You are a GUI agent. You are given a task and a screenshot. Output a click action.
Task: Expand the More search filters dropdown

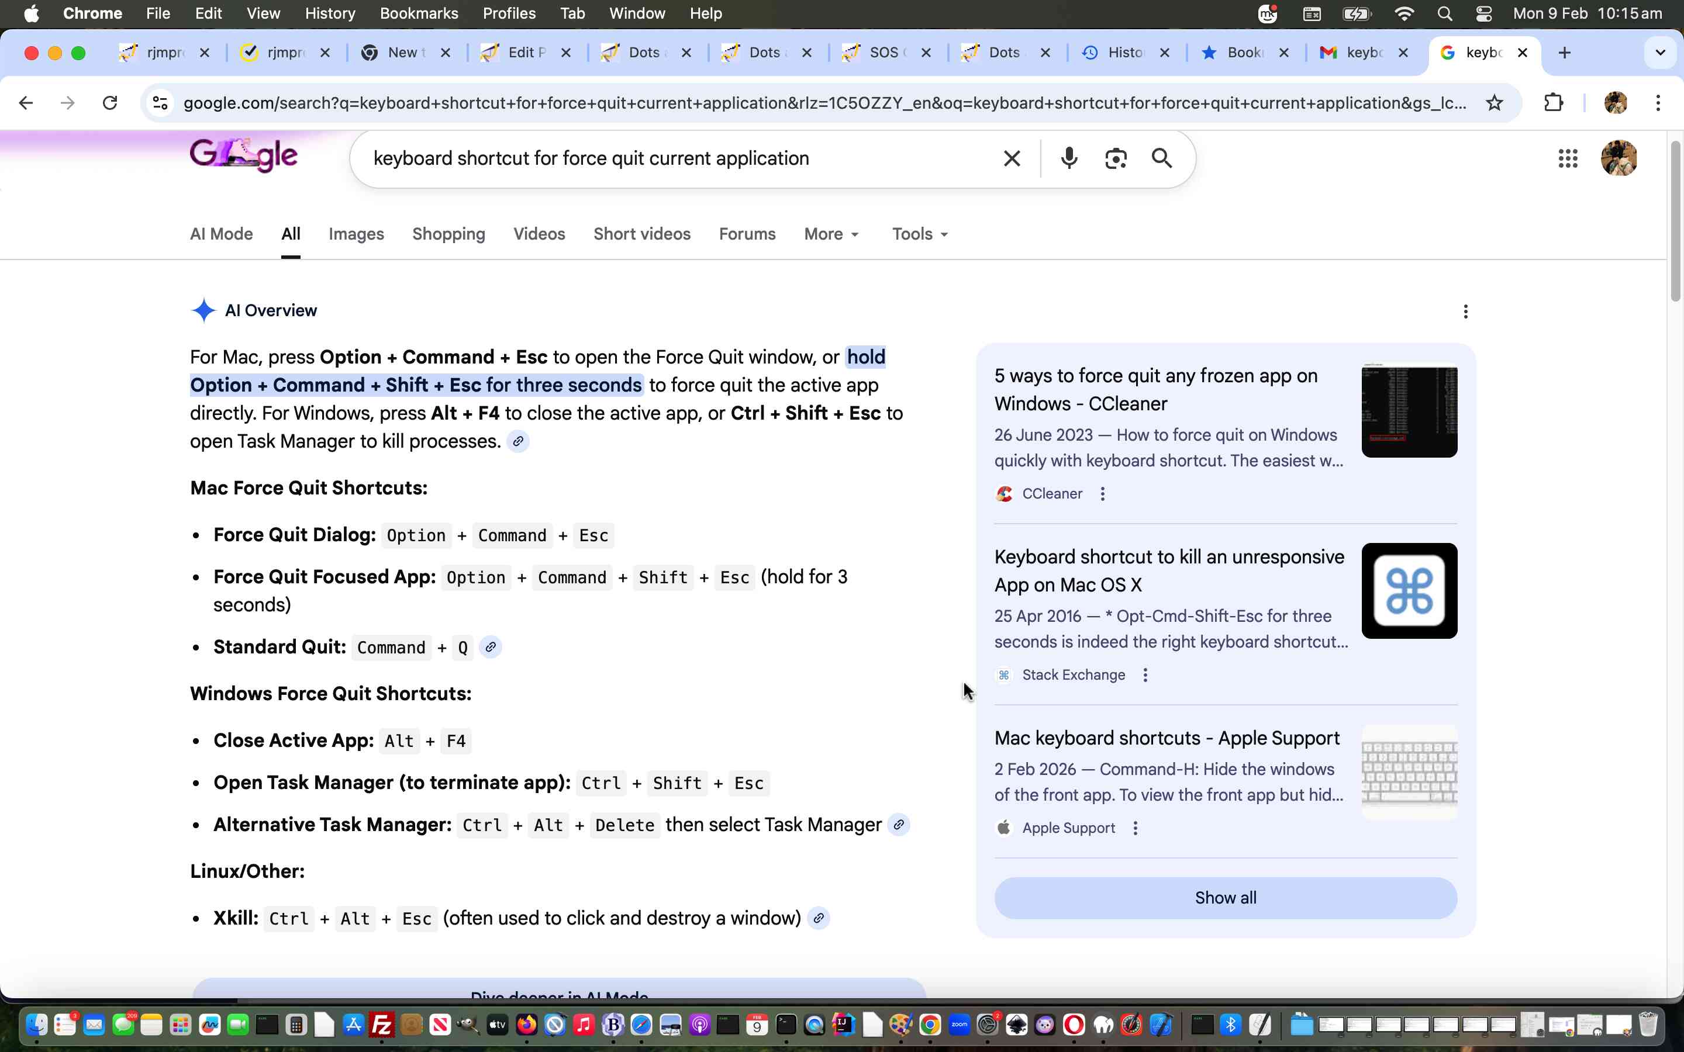click(x=831, y=234)
